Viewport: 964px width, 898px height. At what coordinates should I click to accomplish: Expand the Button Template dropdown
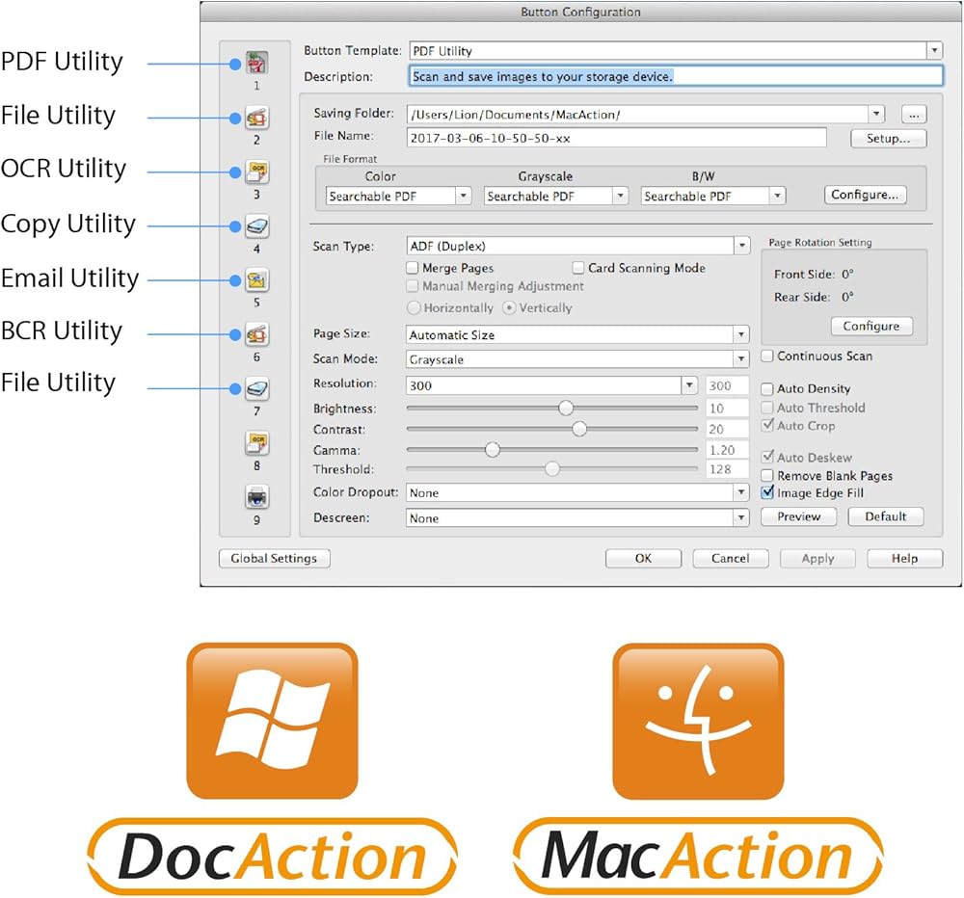(934, 50)
